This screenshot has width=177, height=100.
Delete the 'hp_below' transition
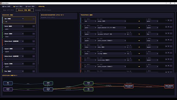(171, 33)
